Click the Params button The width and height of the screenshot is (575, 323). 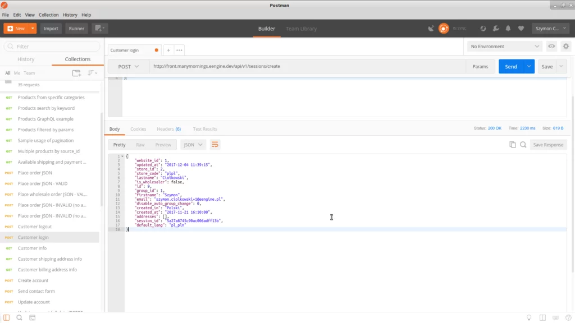[x=480, y=66]
